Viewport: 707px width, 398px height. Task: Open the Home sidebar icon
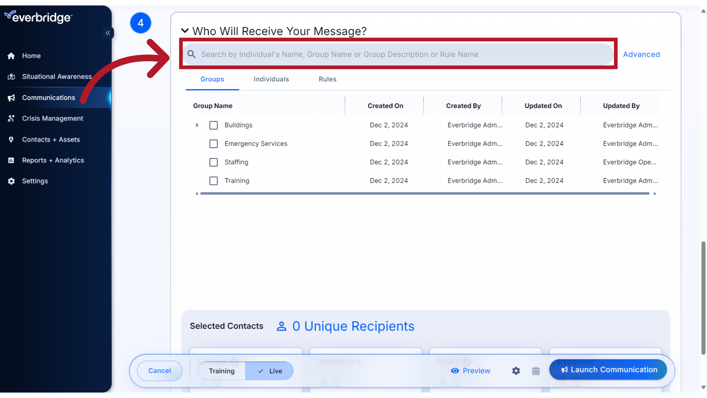[x=11, y=56]
